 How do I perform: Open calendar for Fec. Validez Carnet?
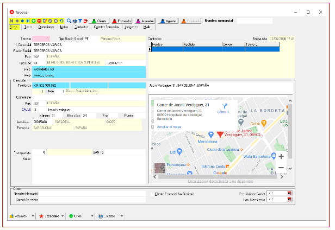click(x=290, y=193)
